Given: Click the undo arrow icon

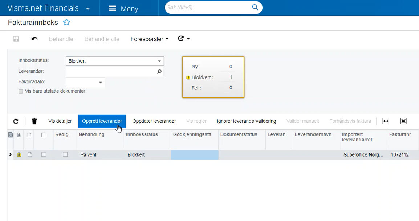Looking at the screenshot, I should click(x=34, y=39).
